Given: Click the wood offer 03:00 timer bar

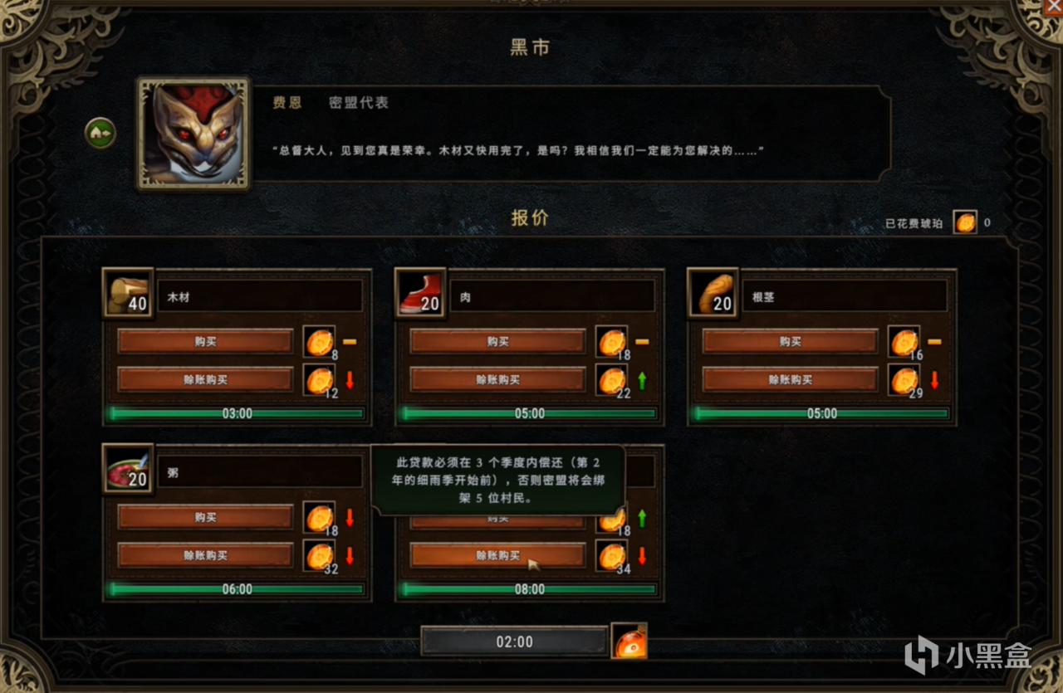Looking at the screenshot, I should coord(237,413).
